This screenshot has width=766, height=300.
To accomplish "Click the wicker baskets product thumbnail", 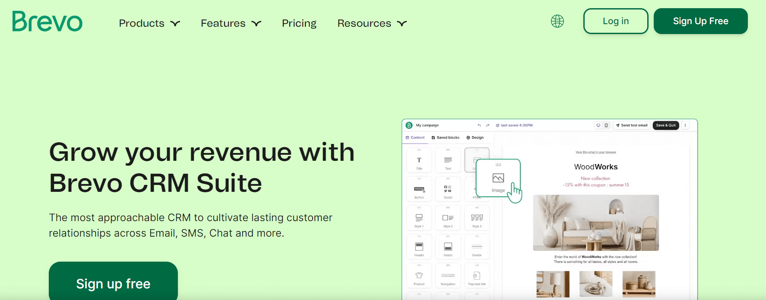I will tap(639, 284).
